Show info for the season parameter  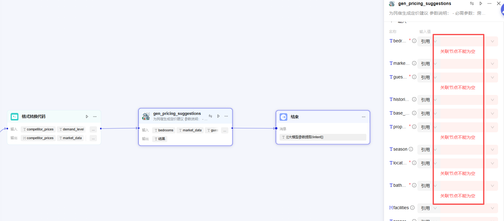411,149
